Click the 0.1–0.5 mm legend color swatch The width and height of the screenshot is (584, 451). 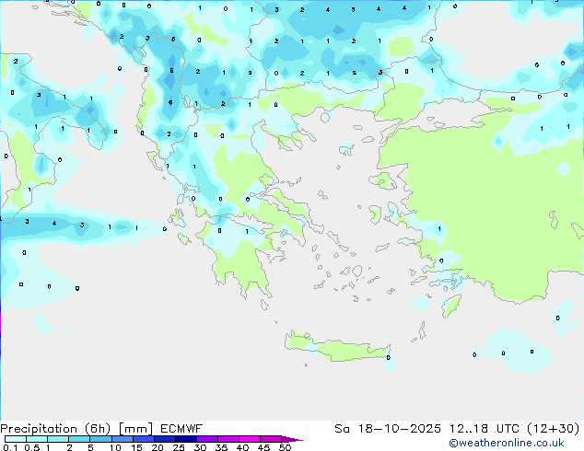[16, 439]
